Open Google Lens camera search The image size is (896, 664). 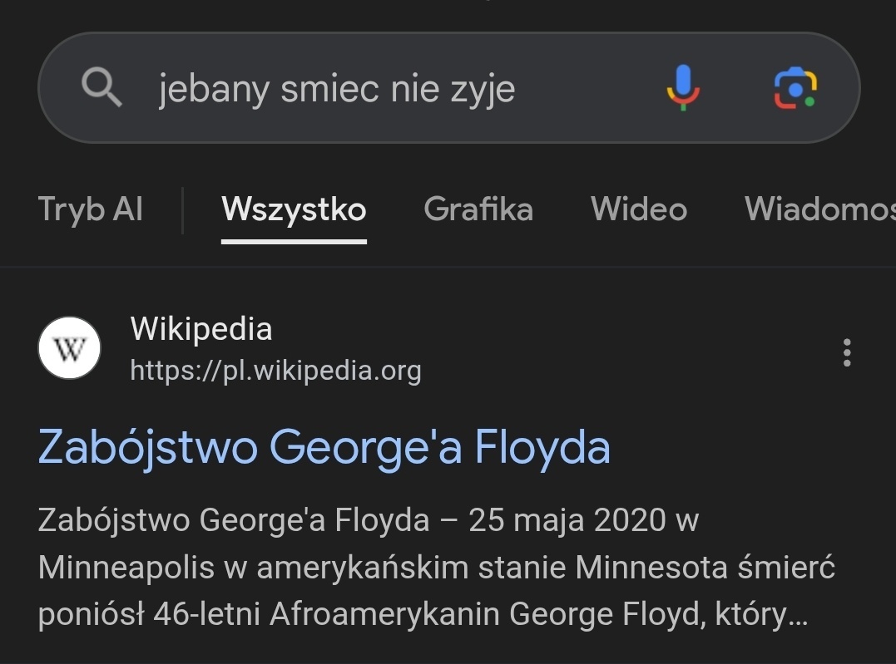click(795, 87)
